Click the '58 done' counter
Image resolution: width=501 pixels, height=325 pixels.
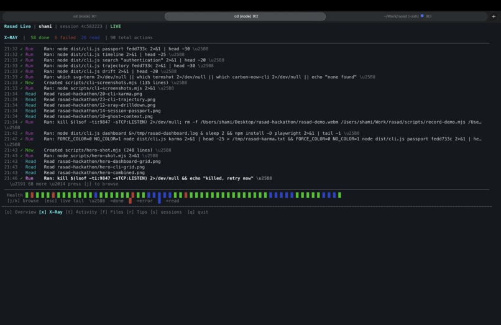40,38
